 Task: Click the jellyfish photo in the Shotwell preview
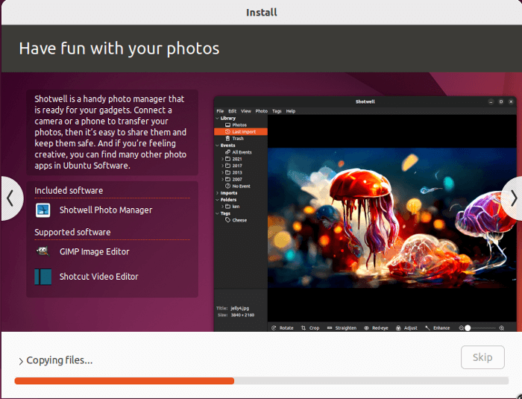point(392,219)
